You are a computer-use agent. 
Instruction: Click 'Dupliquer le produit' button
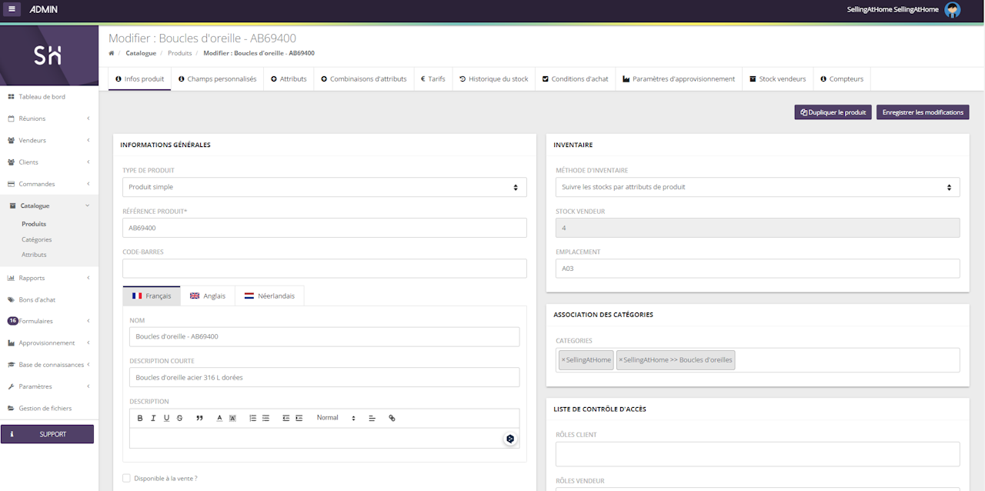[833, 112]
